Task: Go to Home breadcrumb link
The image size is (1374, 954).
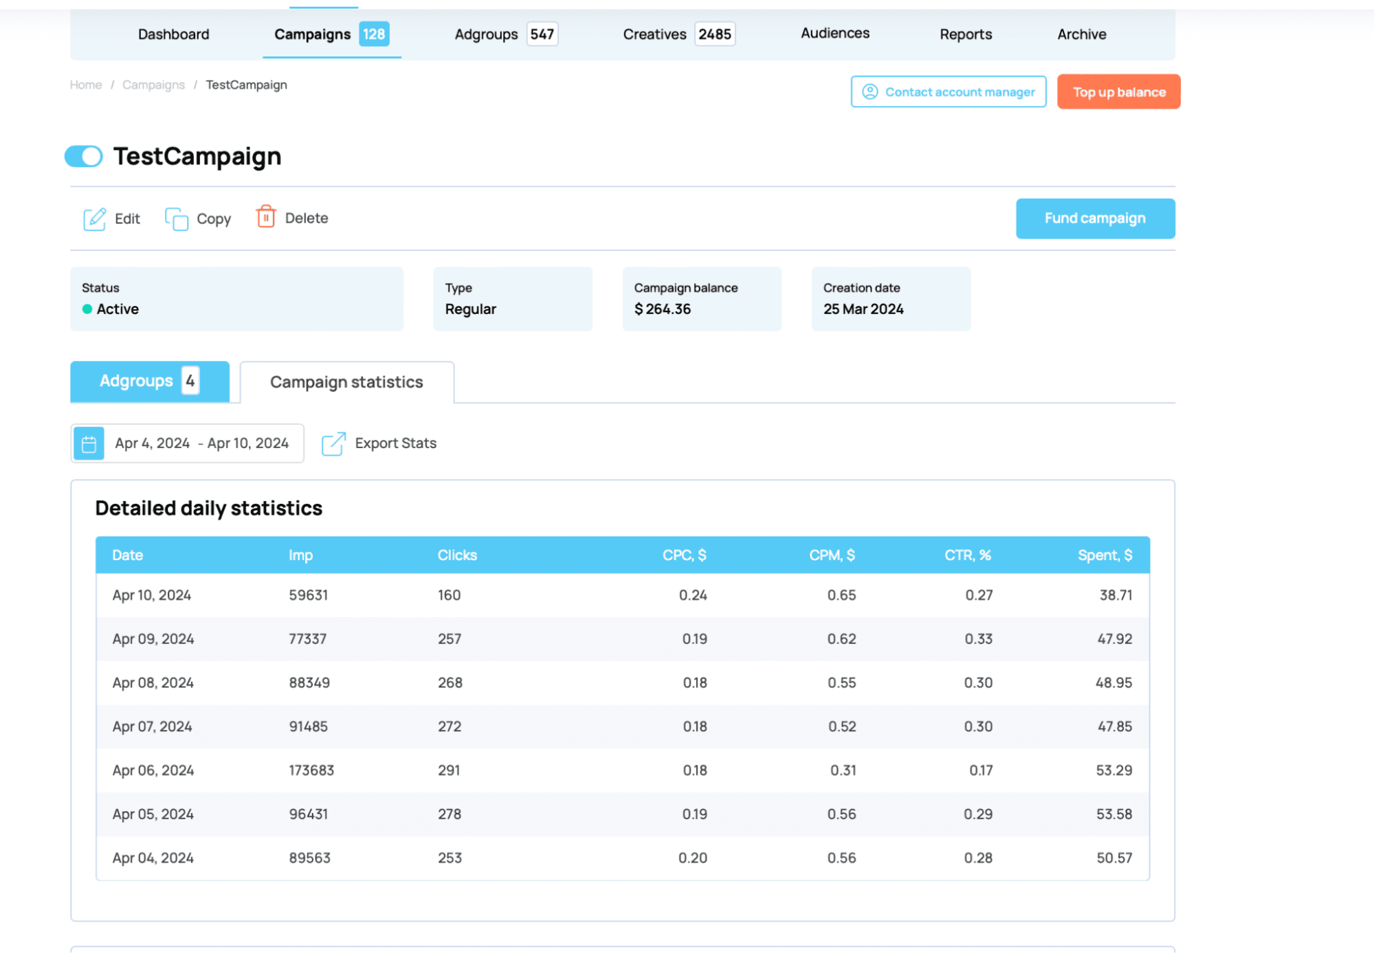Action: click(x=86, y=85)
